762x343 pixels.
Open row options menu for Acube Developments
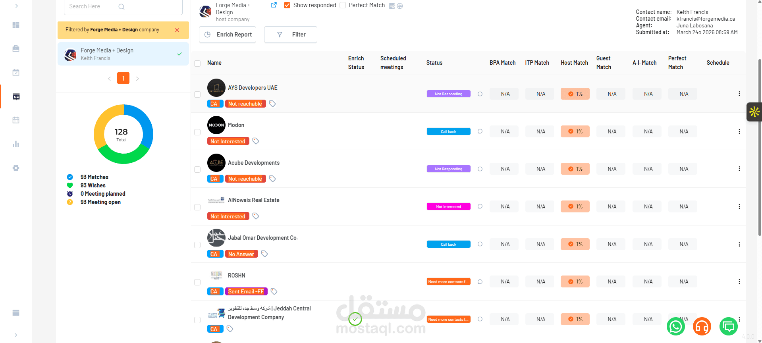[739, 169]
